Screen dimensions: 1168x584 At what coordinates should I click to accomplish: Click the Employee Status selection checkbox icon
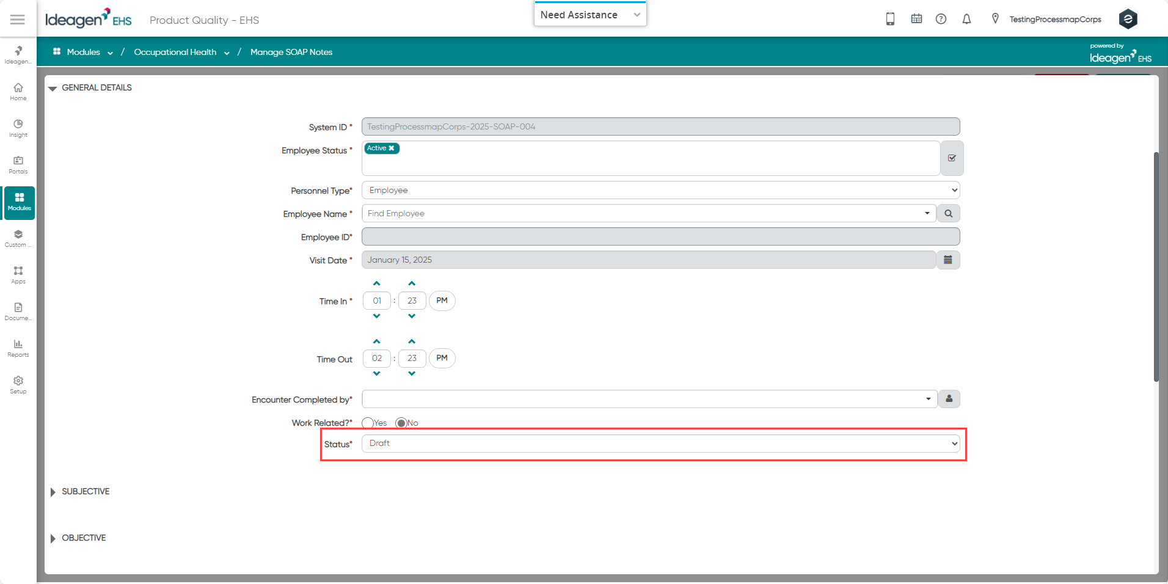tap(952, 158)
